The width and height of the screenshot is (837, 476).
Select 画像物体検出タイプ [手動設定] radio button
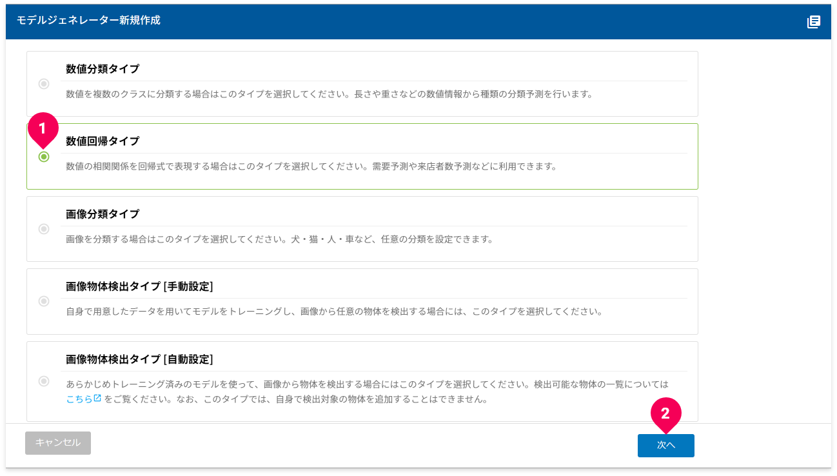click(44, 301)
